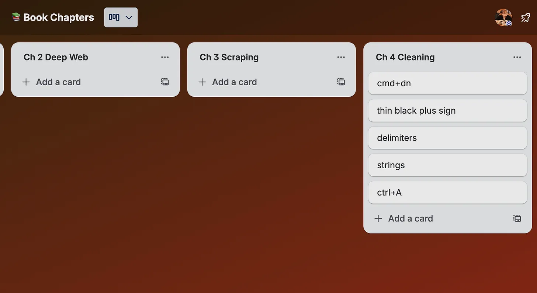This screenshot has height=293, width=537.
Task: Open the strings card
Action: coord(447,165)
